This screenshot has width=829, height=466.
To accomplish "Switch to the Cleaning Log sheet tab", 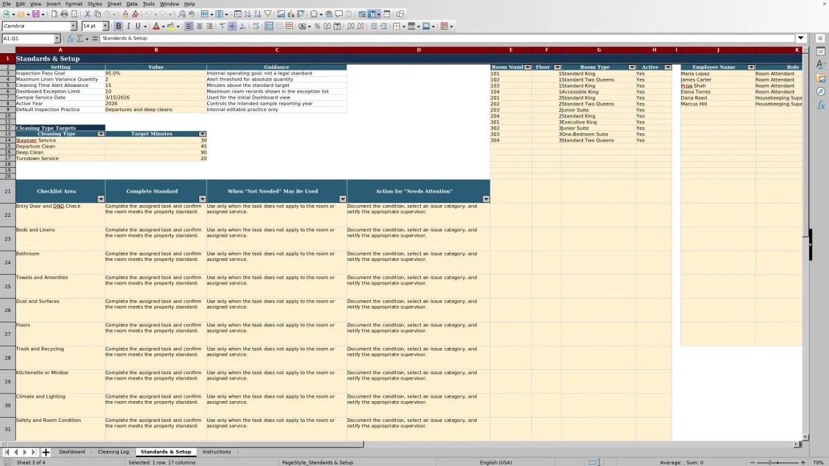I will click(113, 452).
